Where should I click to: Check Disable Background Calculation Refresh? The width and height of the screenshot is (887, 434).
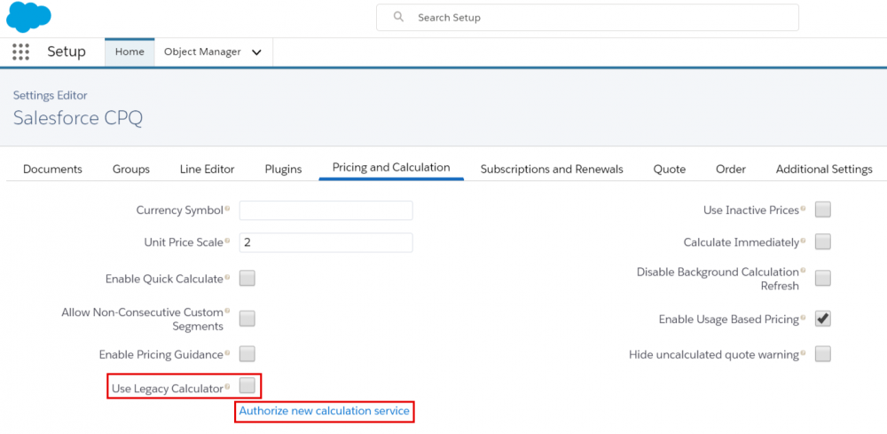pyautogui.click(x=823, y=278)
